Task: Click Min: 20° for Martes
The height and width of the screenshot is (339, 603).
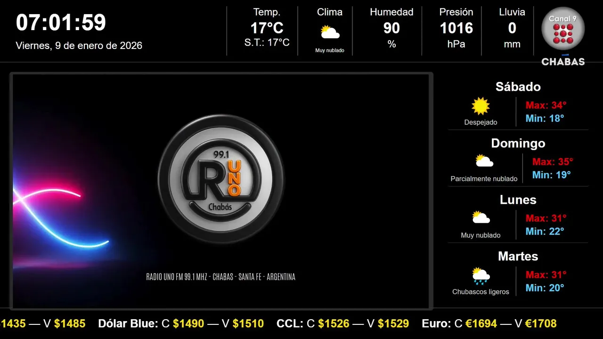Action: (x=545, y=288)
